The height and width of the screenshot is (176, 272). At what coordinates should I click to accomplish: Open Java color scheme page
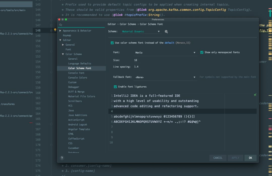[71, 110]
